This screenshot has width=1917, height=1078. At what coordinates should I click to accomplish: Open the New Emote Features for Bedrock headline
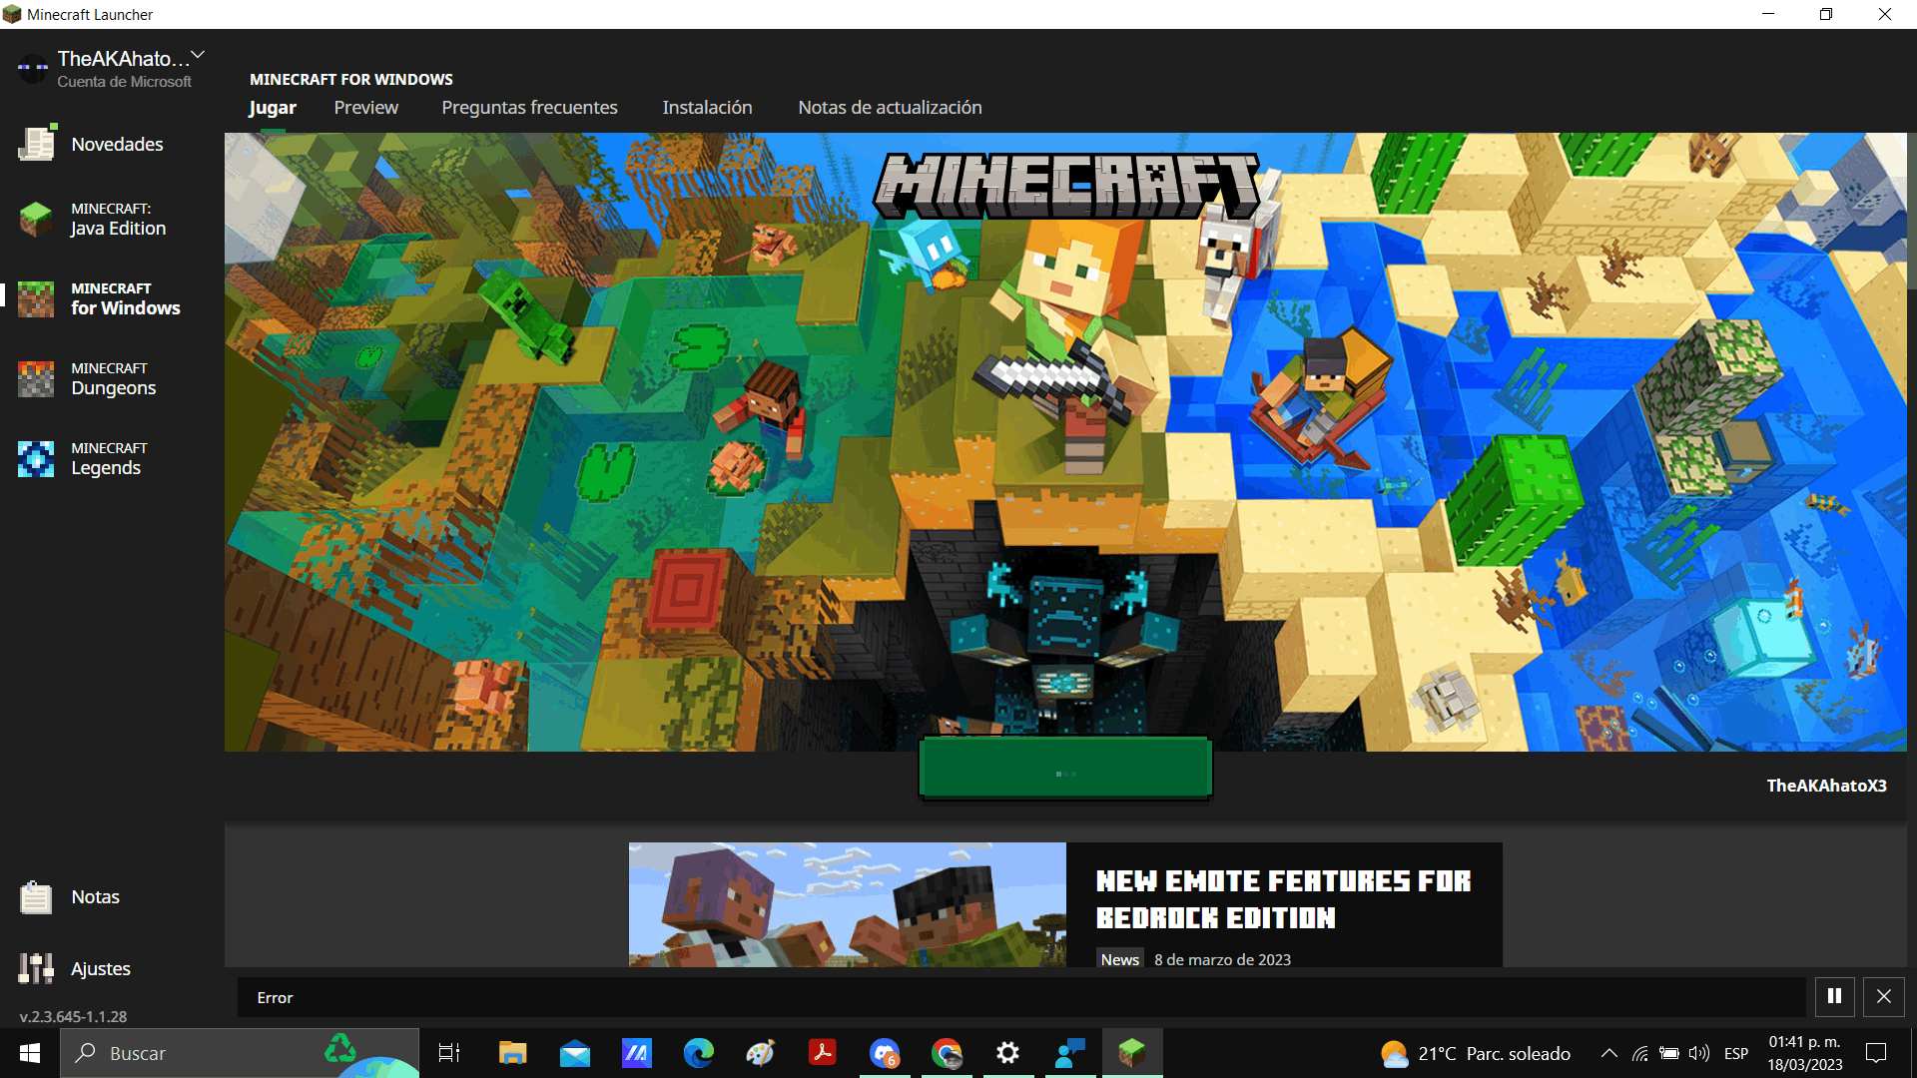pos(1283,899)
